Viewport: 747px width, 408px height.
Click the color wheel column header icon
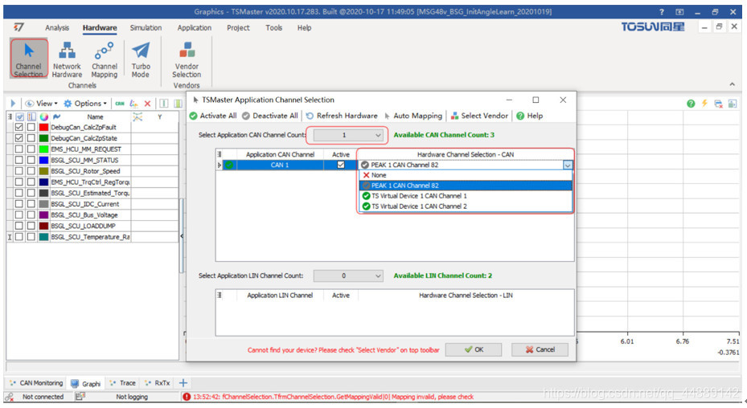pos(44,116)
